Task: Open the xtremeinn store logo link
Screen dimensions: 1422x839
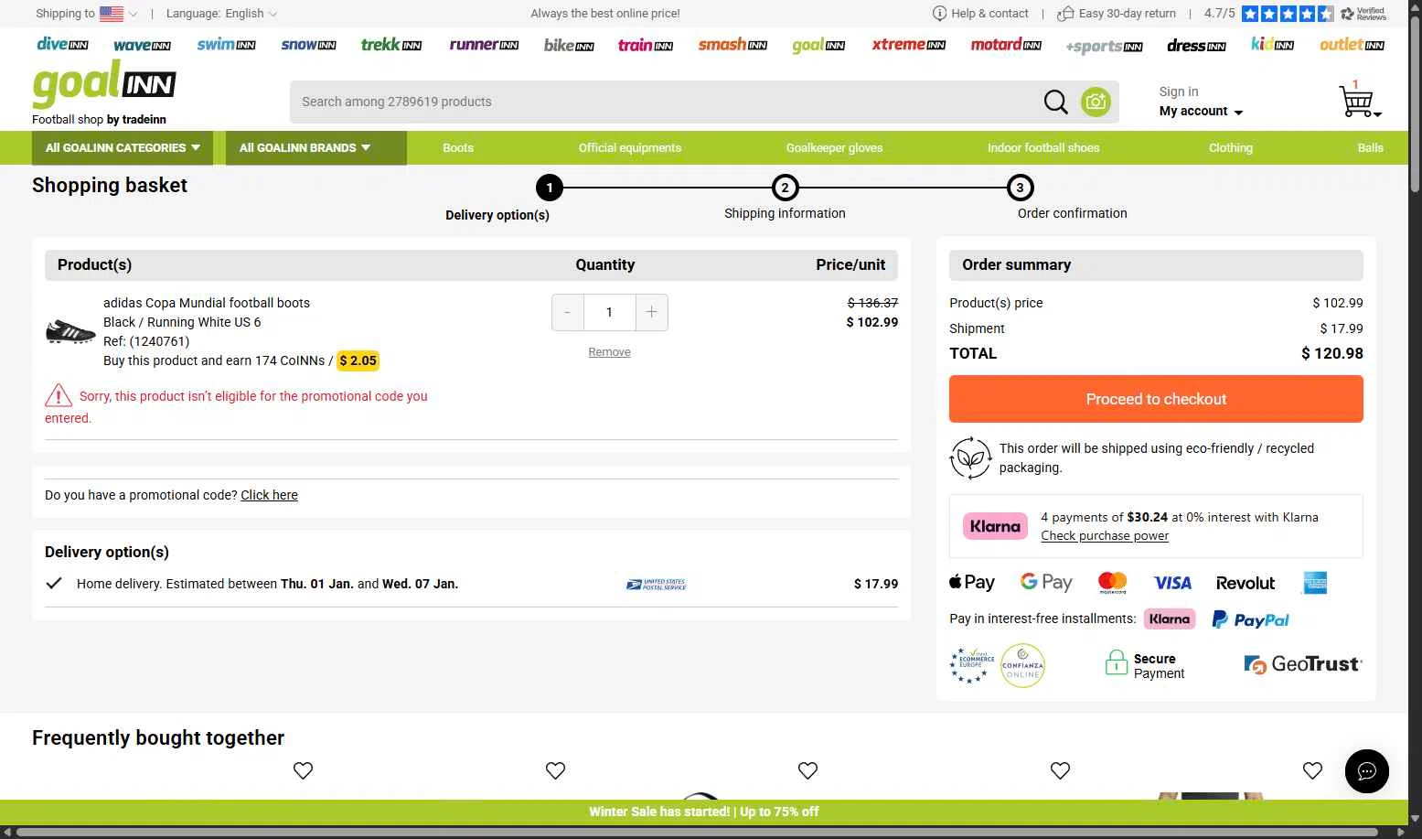Action: pyautogui.click(x=908, y=44)
